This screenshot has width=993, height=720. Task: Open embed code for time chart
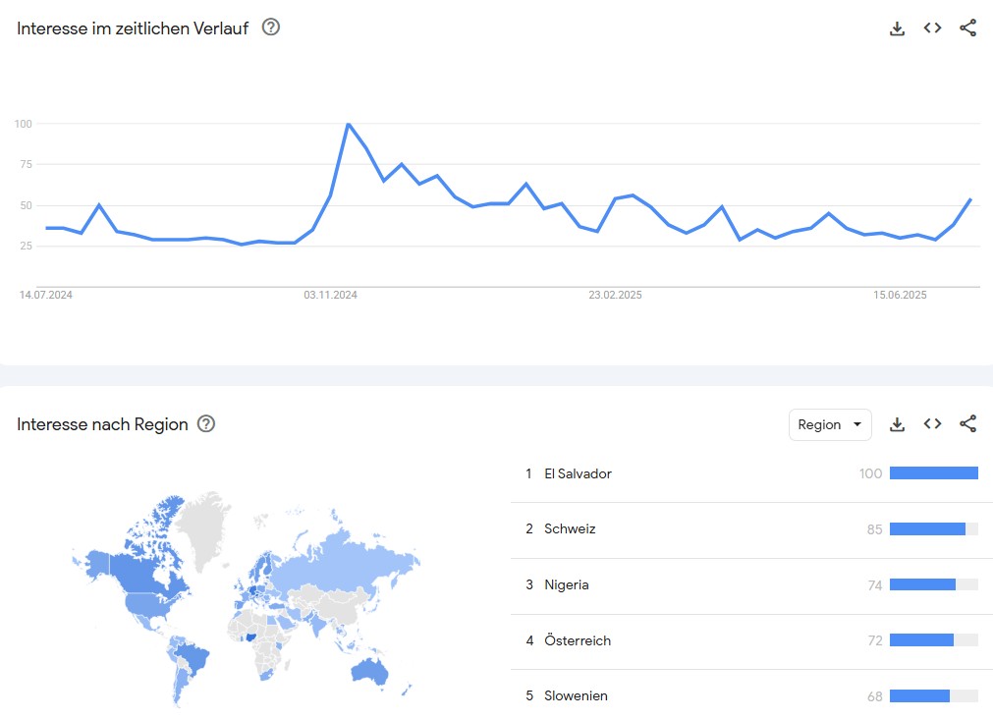tap(932, 28)
